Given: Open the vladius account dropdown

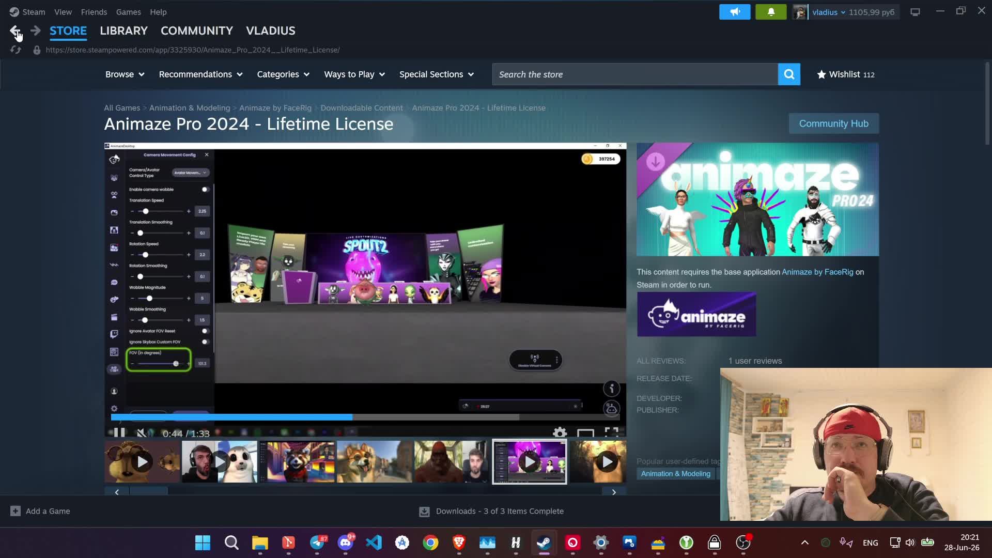Looking at the screenshot, I should (x=829, y=12).
